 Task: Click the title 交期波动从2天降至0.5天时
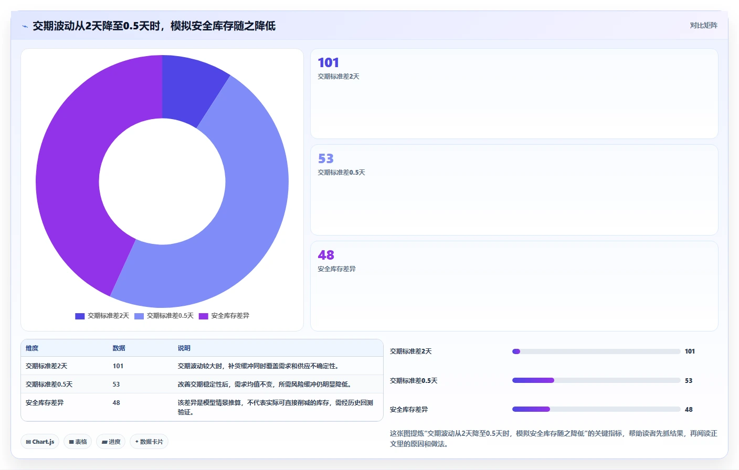pos(154,26)
